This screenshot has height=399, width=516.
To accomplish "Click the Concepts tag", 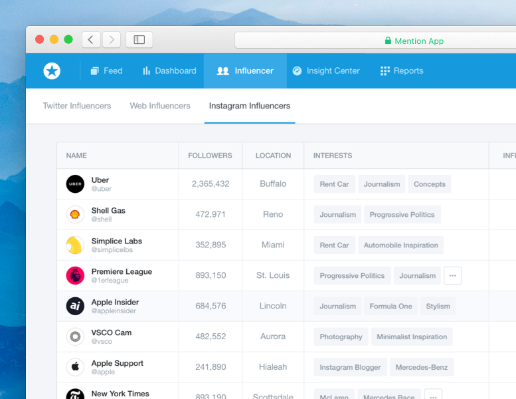I will tap(430, 184).
